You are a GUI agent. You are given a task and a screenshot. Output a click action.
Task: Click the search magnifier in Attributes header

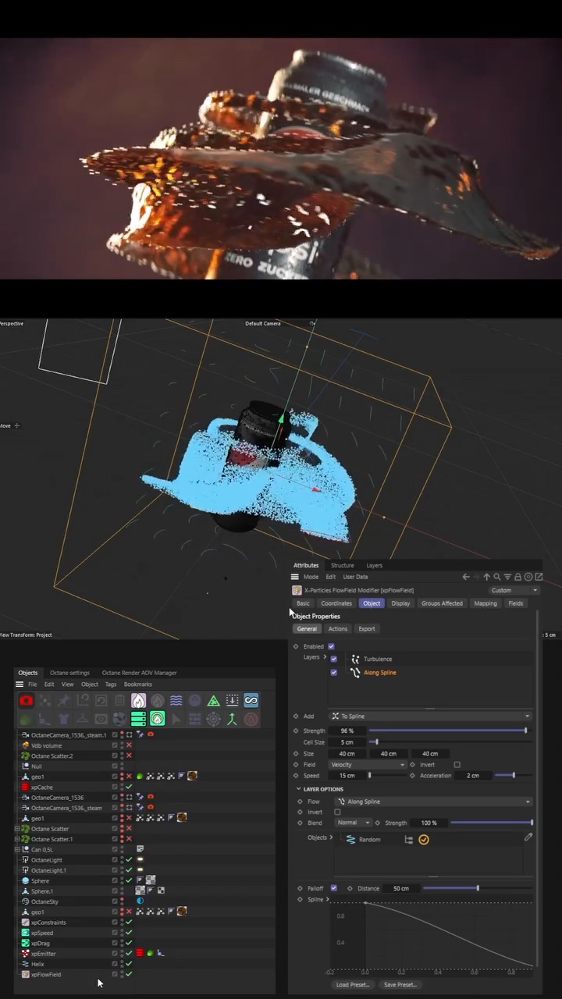pos(496,577)
